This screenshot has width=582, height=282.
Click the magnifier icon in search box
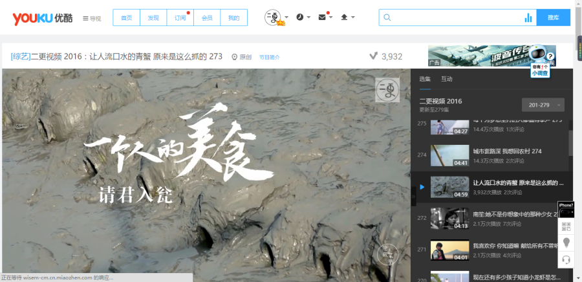pos(387,17)
